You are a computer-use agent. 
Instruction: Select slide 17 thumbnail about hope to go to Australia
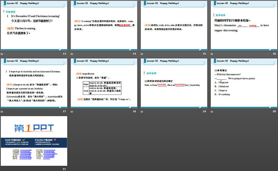pos(34,83)
